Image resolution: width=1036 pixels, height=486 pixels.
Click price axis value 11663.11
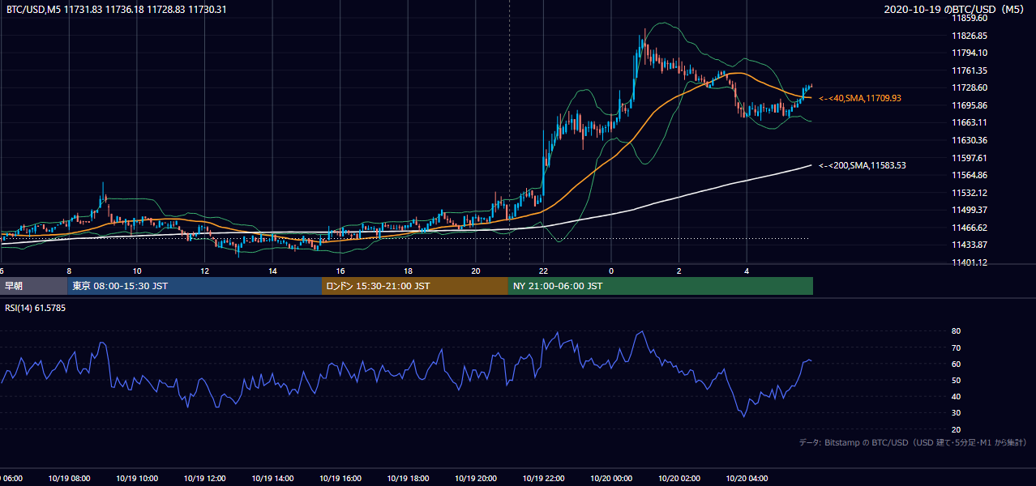[x=970, y=122]
